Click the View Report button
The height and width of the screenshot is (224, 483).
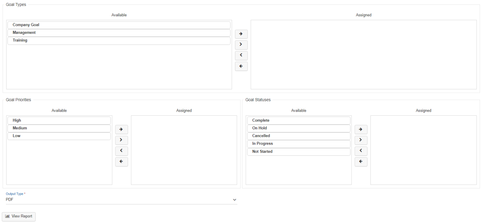pyautogui.click(x=19, y=216)
